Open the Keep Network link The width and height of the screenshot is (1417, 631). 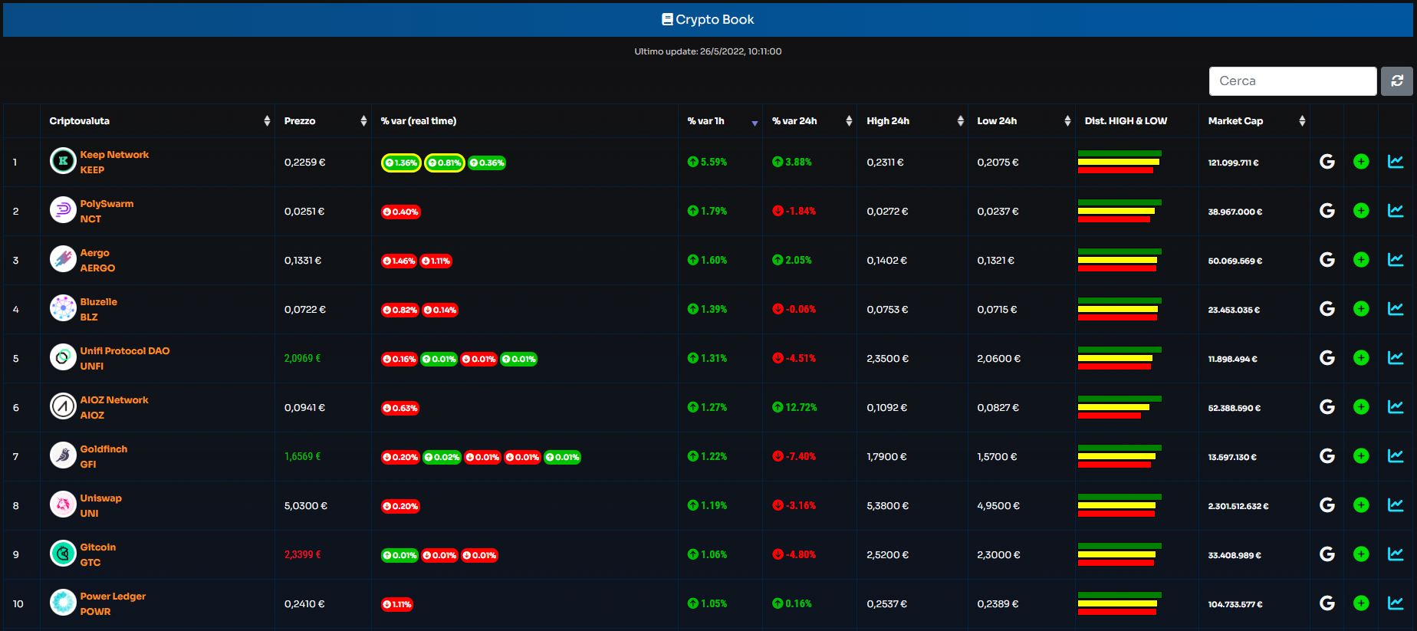click(114, 154)
